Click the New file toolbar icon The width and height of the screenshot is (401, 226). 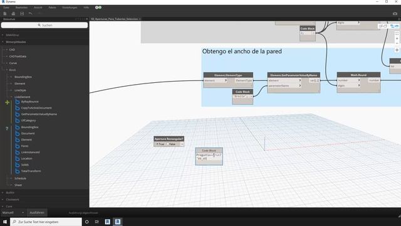click(x=5, y=14)
